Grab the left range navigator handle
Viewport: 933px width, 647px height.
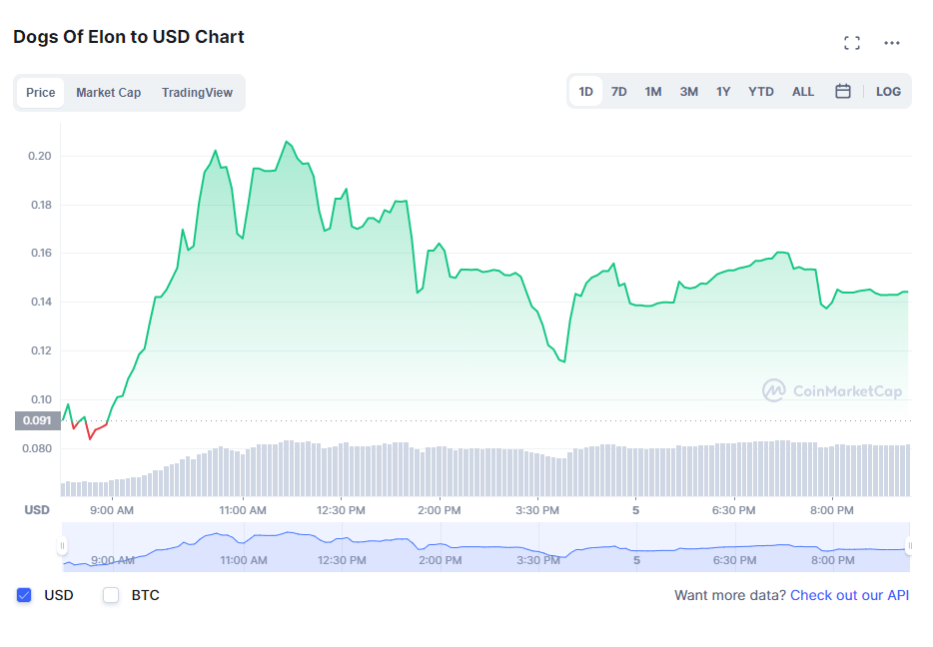(x=62, y=545)
